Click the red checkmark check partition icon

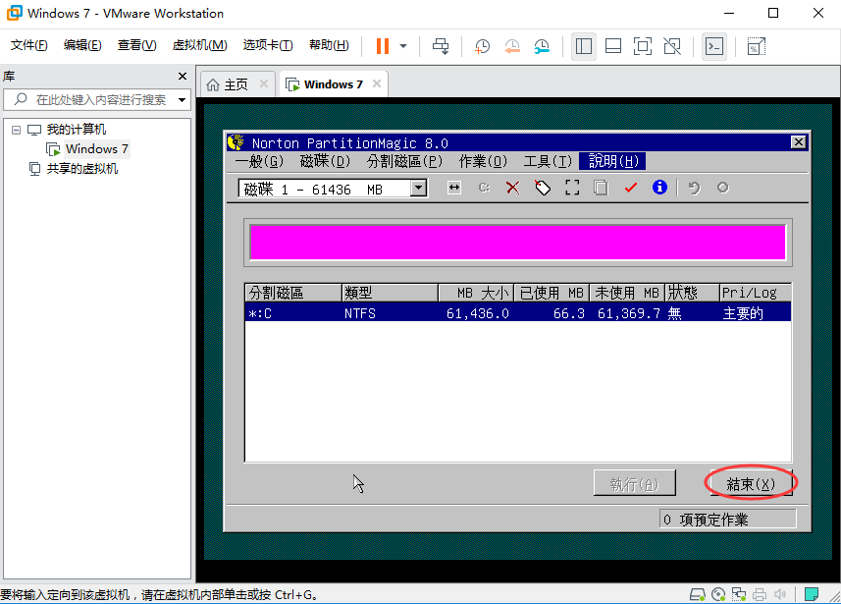pyautogui.click(x=630, y=188)
